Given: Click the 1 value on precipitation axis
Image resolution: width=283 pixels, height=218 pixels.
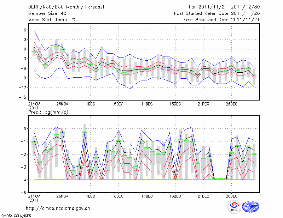Looking at the screenshot, I should [x=25, y=116].
